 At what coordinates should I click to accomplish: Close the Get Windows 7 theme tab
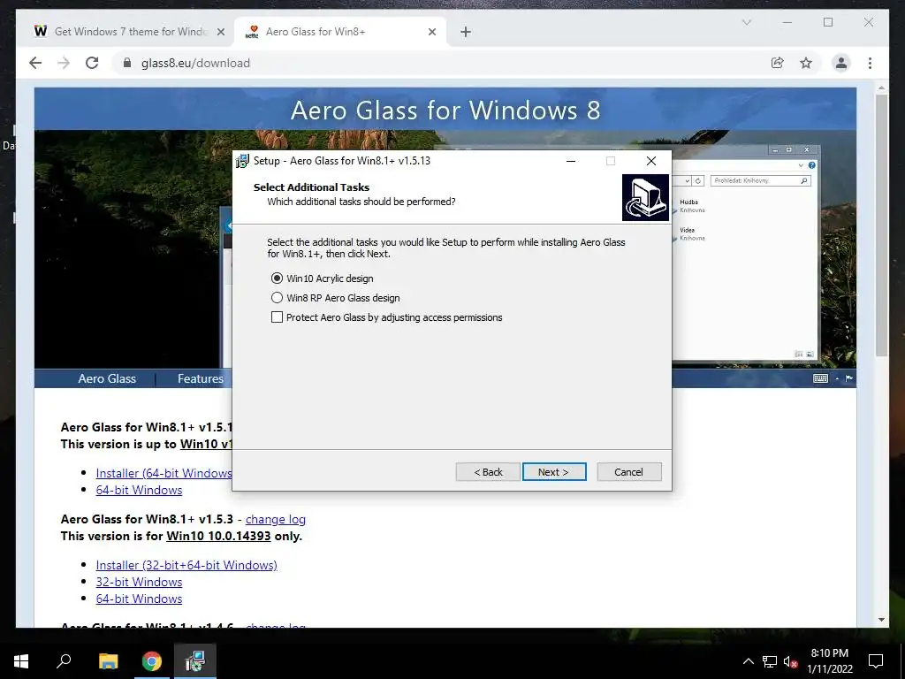220,32
